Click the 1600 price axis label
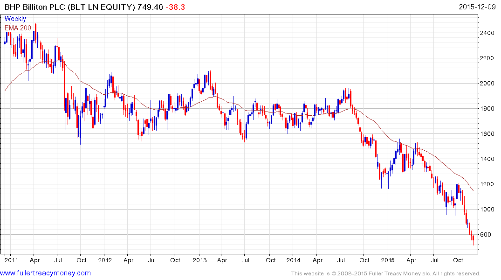The height and width of the screenshot is (280, 501). (x=487, y=134)
